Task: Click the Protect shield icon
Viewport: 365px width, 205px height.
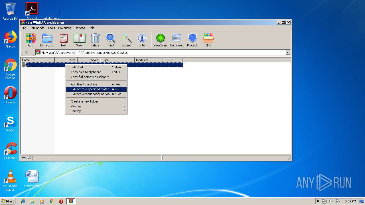Action: 192,40
